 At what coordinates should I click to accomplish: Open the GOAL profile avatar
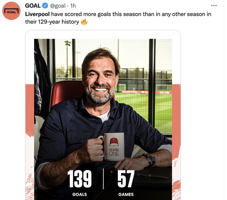coord(11,11)
